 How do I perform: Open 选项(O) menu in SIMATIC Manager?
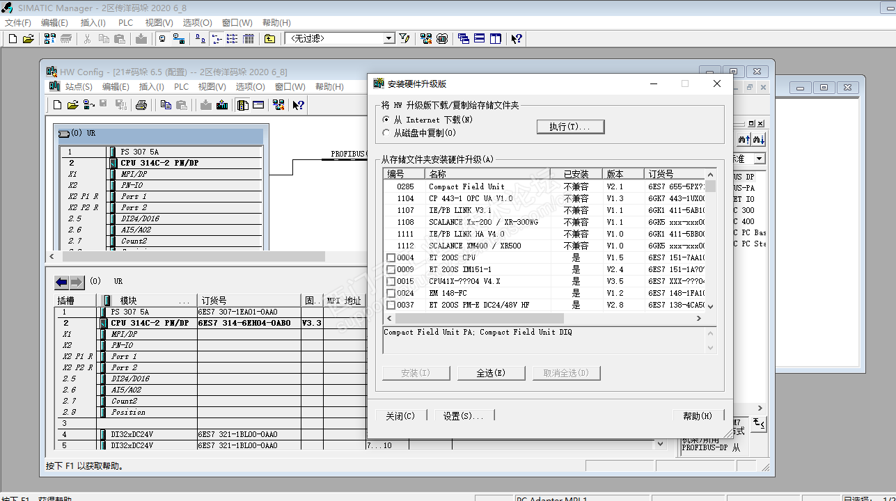click(x=197, y=22)
